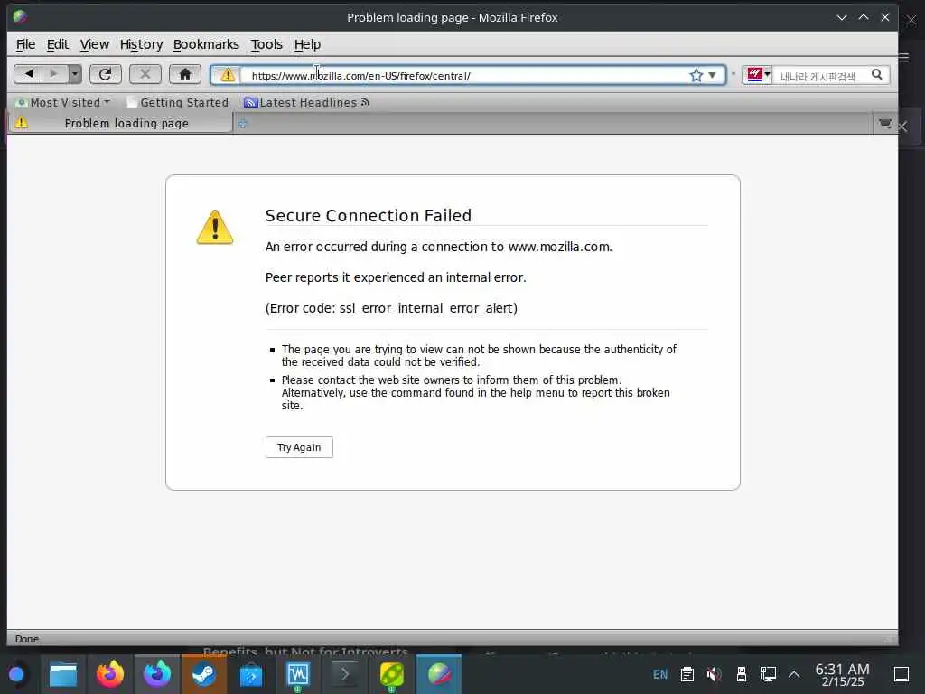
Task: Bookmark this page with the star
Action: 696,75
